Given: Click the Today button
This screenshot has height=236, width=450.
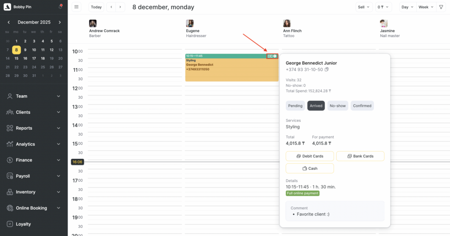Looking at the screenshot, I should [x=96, y=7].
